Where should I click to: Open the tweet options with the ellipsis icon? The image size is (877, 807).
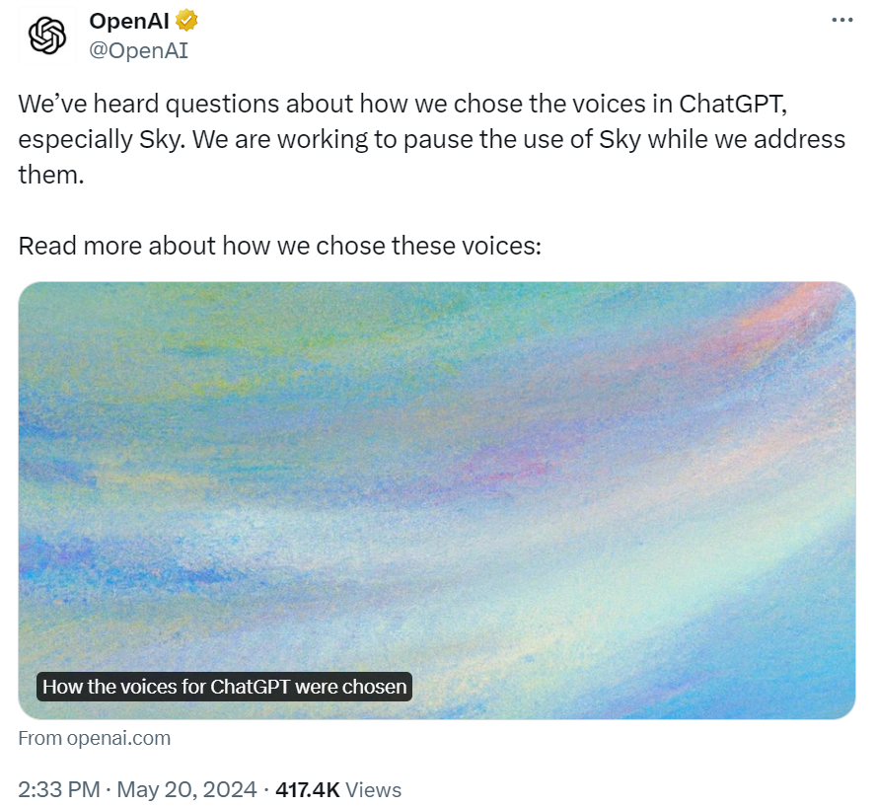(x=840, y=18)
